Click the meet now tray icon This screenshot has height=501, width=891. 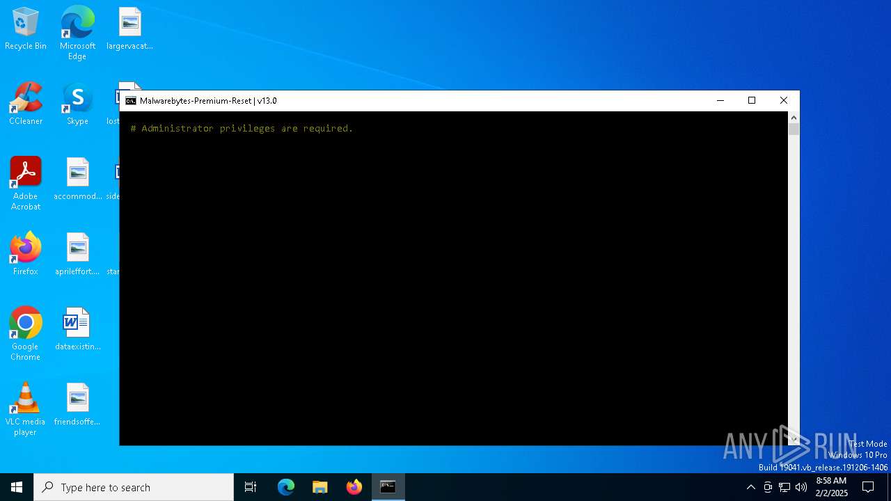tap(768, 487)
